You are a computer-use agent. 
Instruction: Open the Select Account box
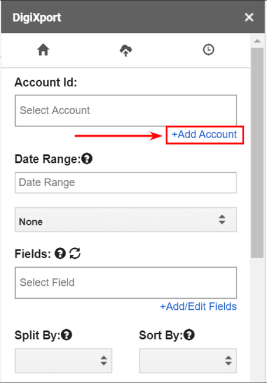[126, 111]
